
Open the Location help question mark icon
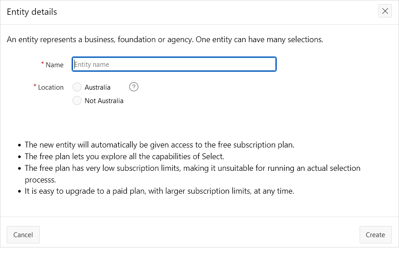tap(133, 87)
